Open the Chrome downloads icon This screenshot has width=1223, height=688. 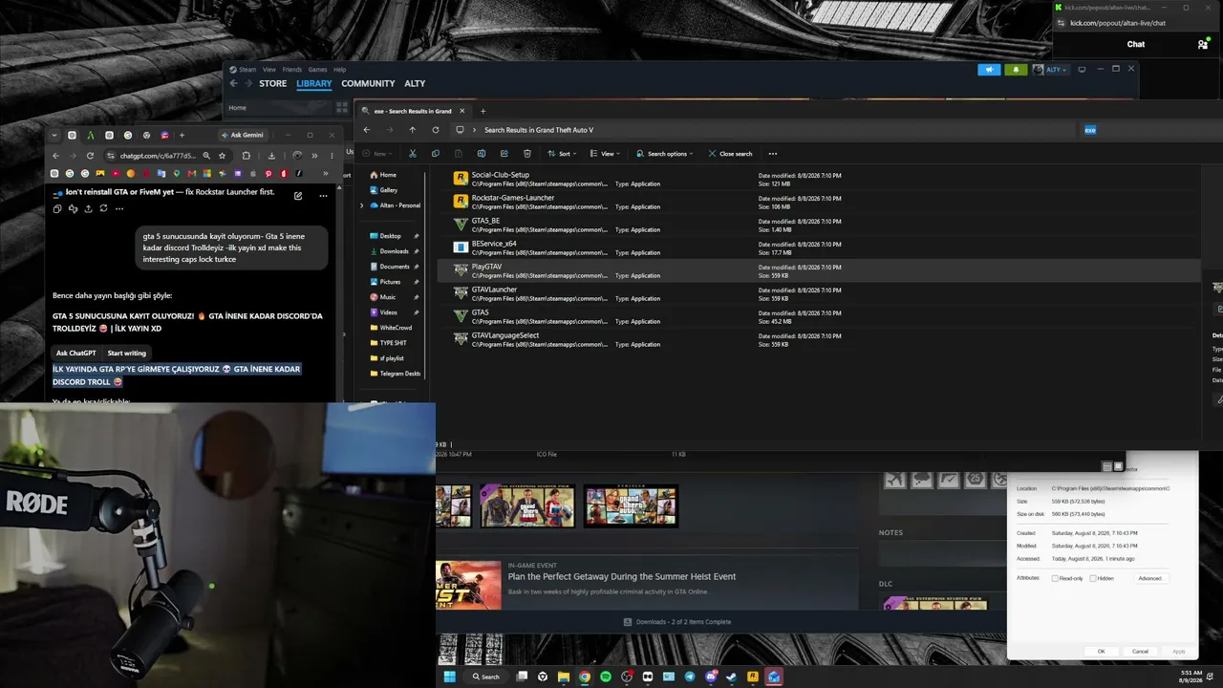271,156
